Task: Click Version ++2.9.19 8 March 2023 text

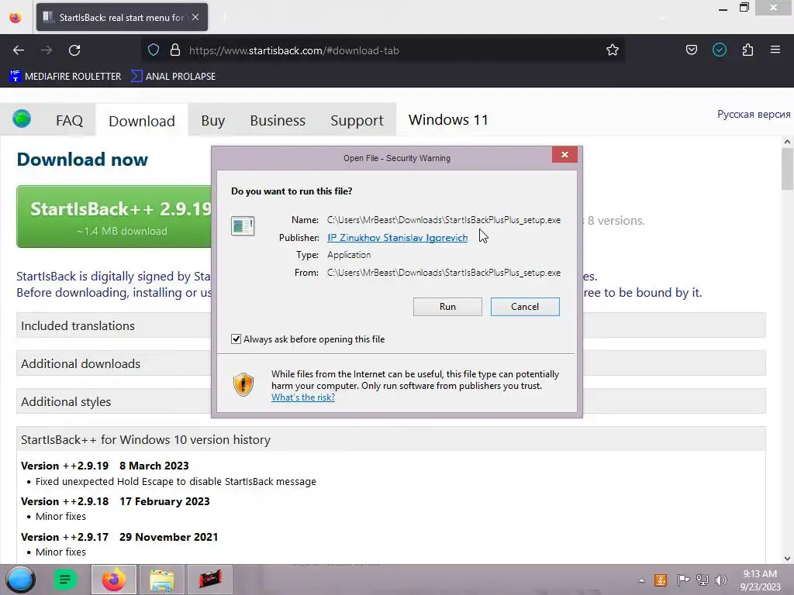Action: click(105, 466)
